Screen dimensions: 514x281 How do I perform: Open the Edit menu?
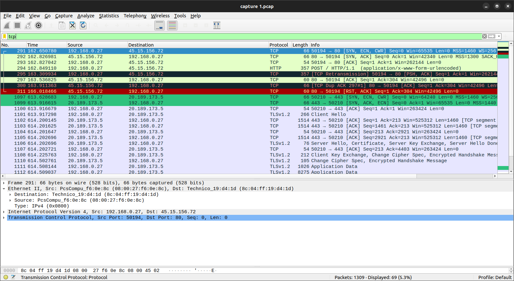20,16
